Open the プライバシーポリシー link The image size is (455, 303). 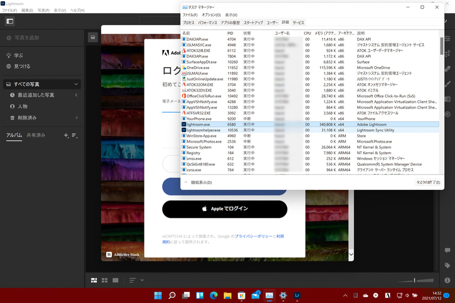click(254, 236)
